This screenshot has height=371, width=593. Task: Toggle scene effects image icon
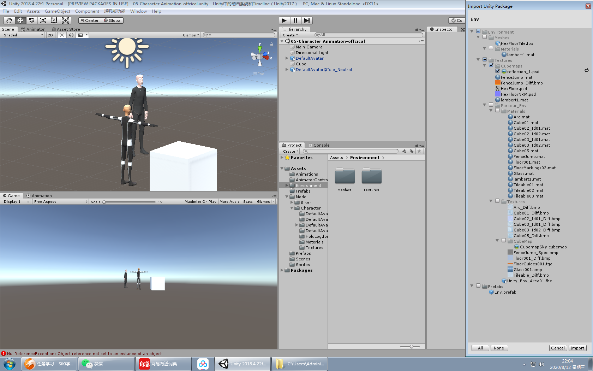80,35
